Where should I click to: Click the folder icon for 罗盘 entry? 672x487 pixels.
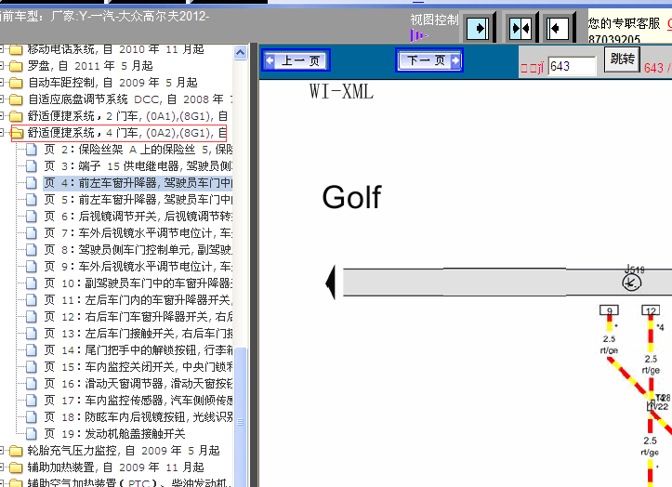16,66
